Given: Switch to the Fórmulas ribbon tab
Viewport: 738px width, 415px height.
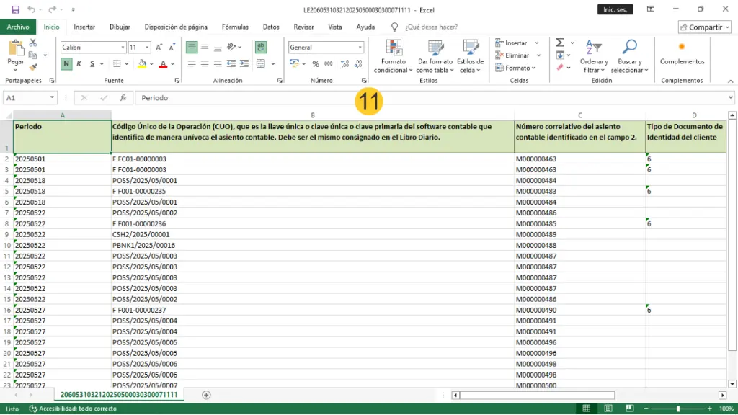Looking at the screenshot, I should click(235, 27).
